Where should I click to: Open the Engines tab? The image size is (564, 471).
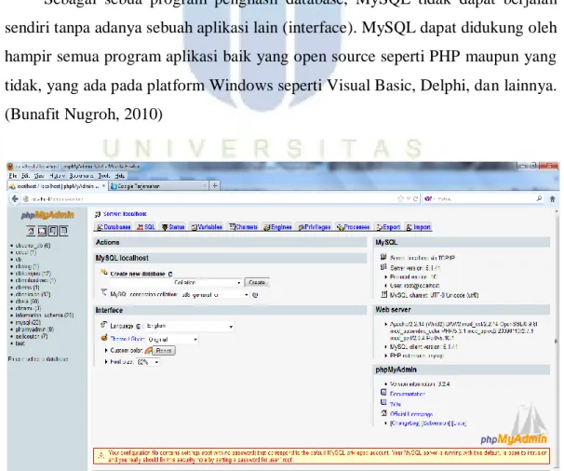277,227
